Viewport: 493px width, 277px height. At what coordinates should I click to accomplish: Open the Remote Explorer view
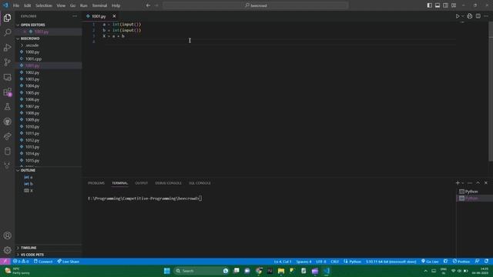click(7, 77)
